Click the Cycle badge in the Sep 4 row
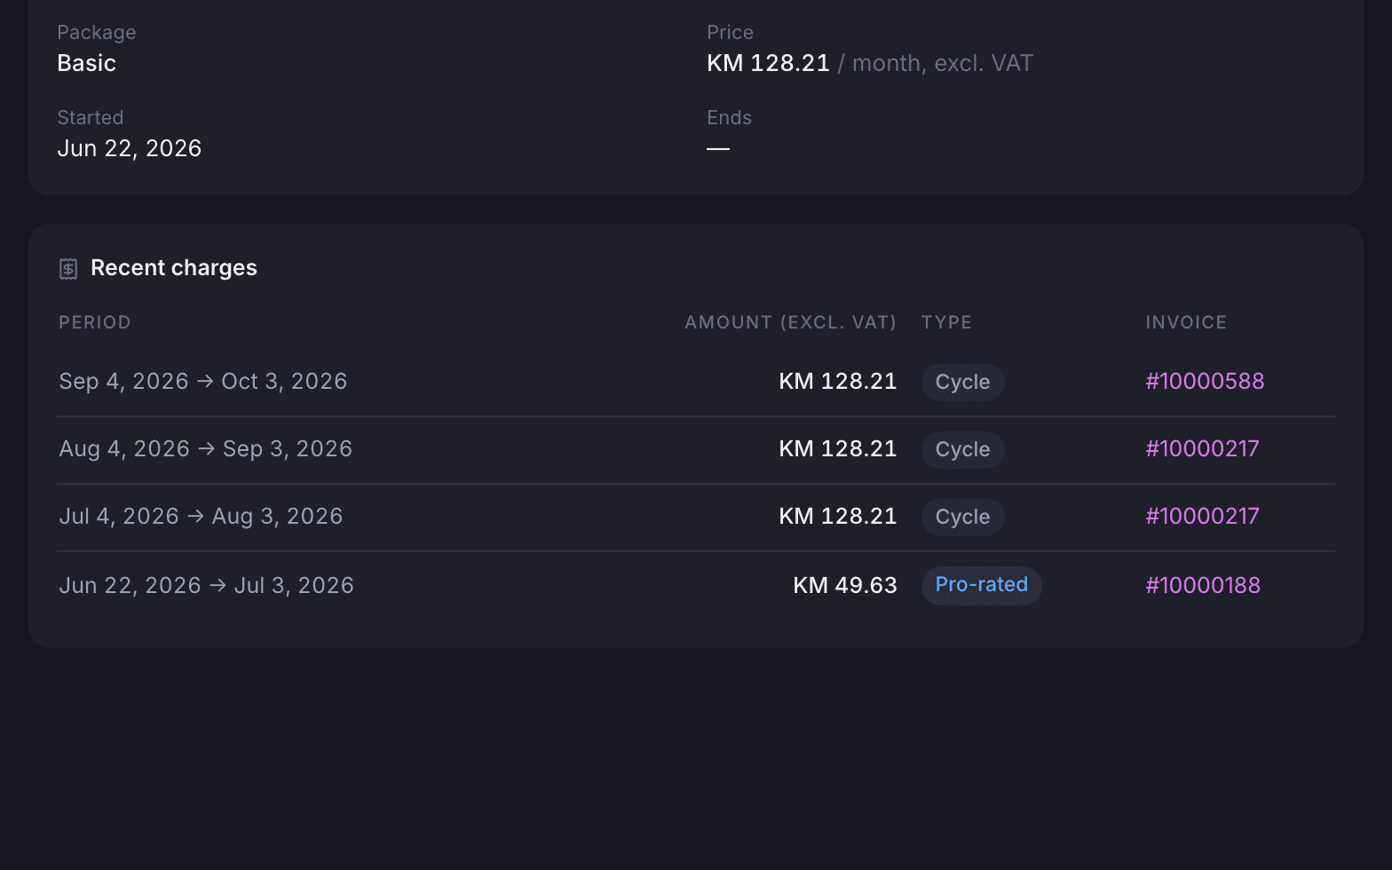This screenshot has width=1392, height=870. click(x=962, y=382)
